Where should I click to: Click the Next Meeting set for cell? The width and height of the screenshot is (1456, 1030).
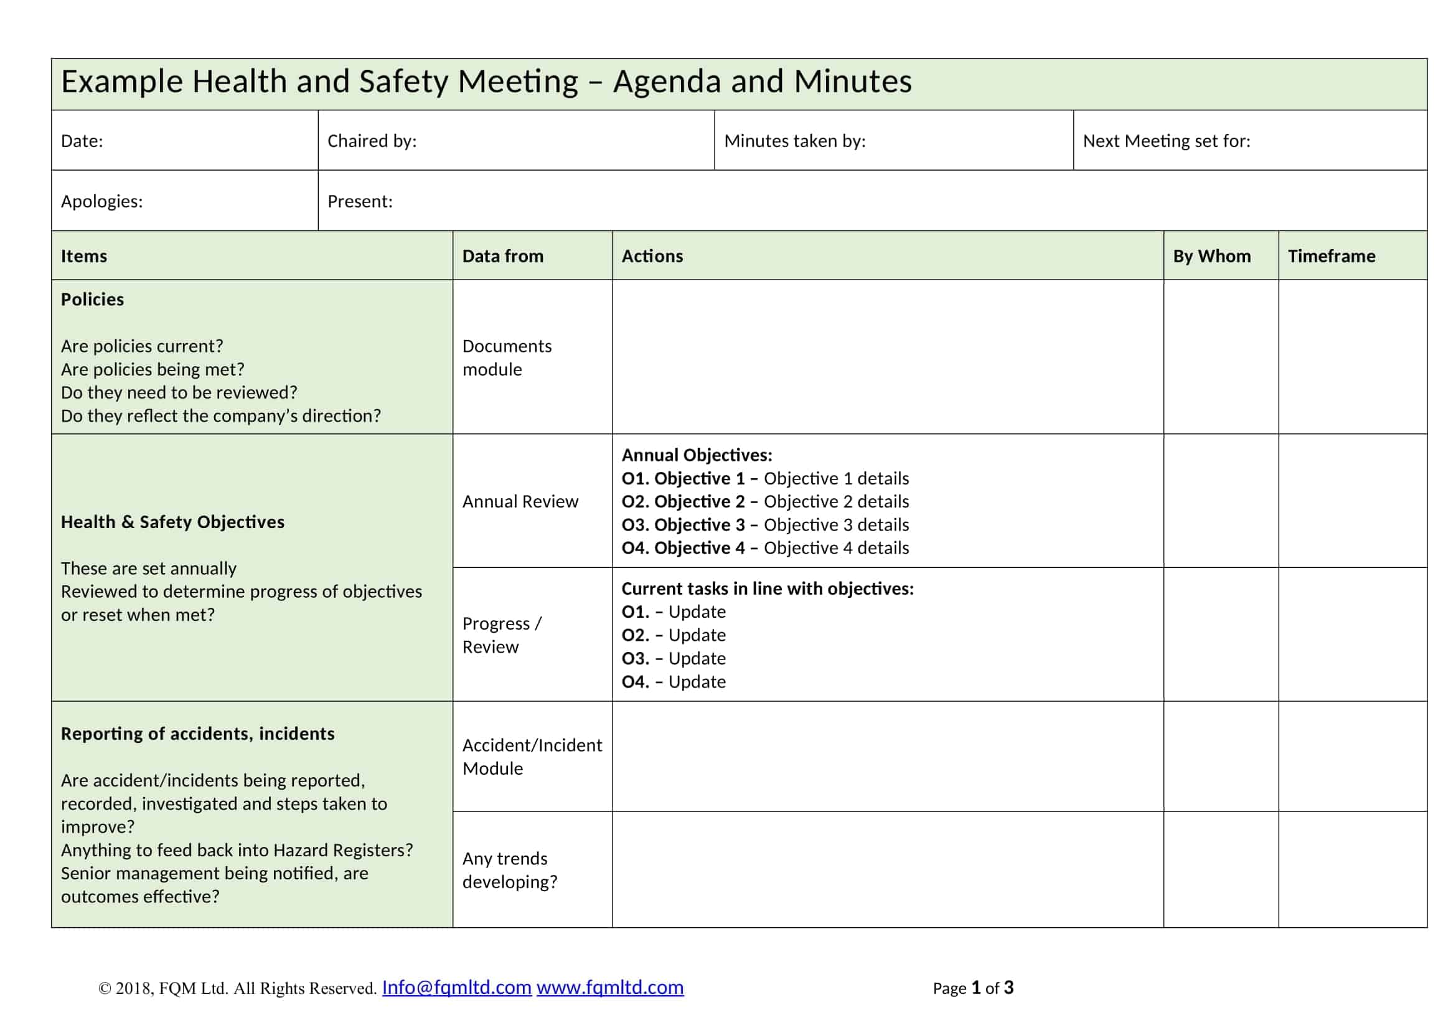[x=1249, y=141]
